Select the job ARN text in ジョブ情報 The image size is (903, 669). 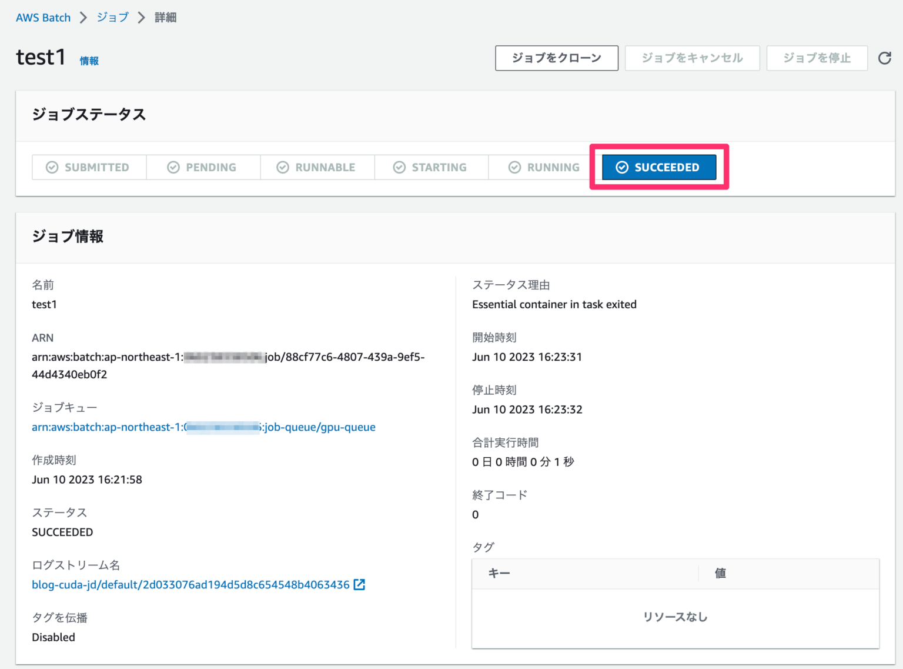[228, 357]
